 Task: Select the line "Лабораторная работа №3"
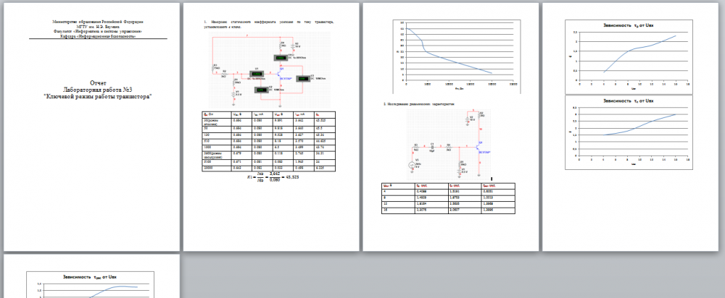[97, 90]
